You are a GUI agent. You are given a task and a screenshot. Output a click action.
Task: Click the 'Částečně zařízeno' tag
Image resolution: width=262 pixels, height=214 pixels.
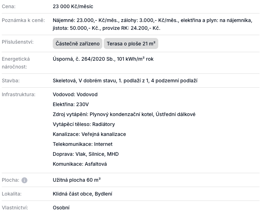(x=78, y=44)
